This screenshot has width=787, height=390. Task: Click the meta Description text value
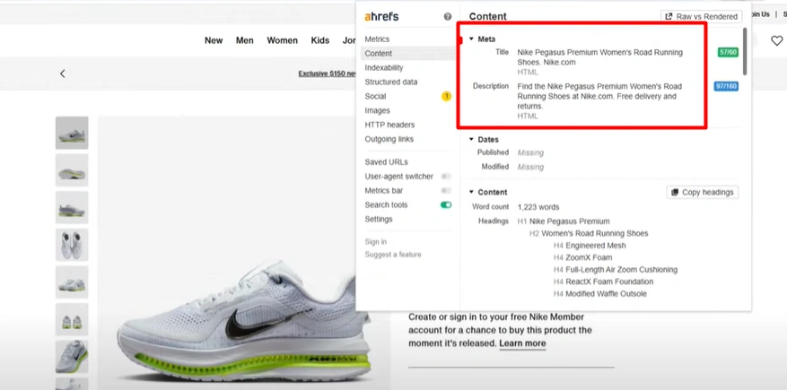point(599,96)
